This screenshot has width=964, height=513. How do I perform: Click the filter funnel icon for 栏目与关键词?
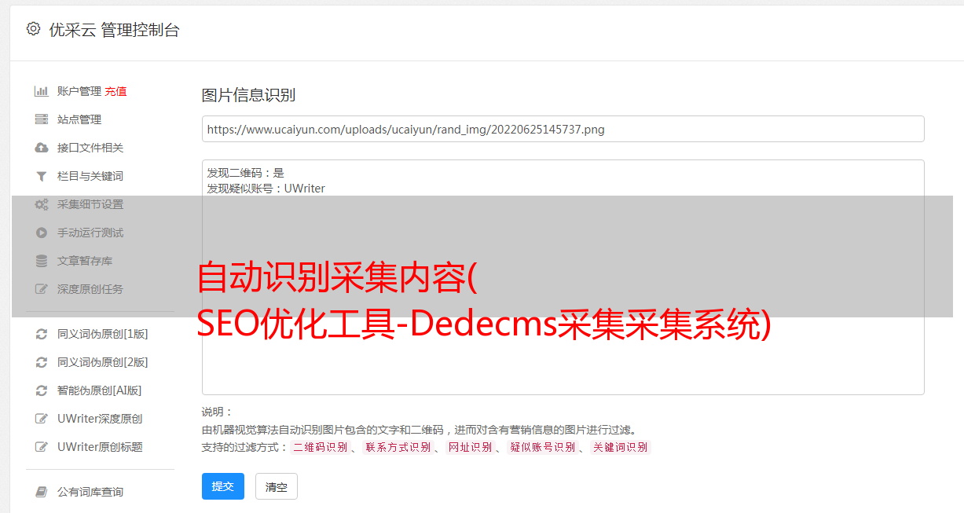[42, 176]
